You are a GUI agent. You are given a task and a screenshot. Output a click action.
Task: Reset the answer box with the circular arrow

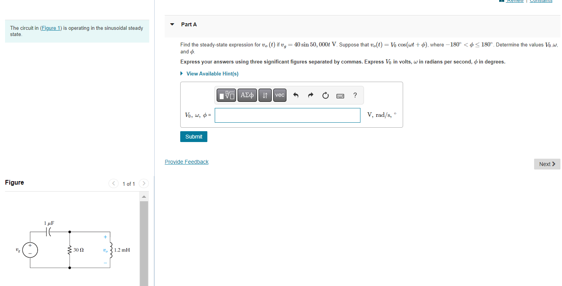[325, 95]
